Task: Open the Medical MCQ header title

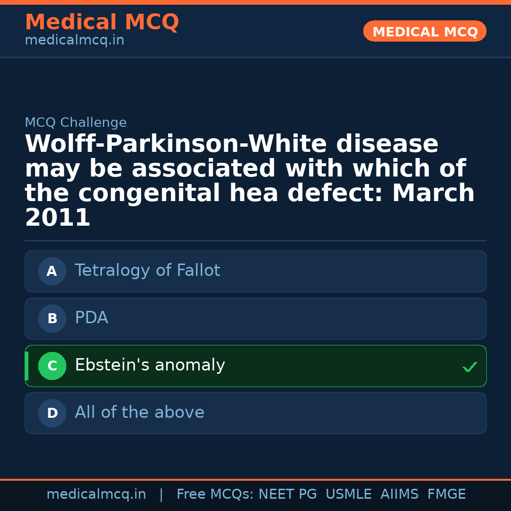Action: [102, 22]
